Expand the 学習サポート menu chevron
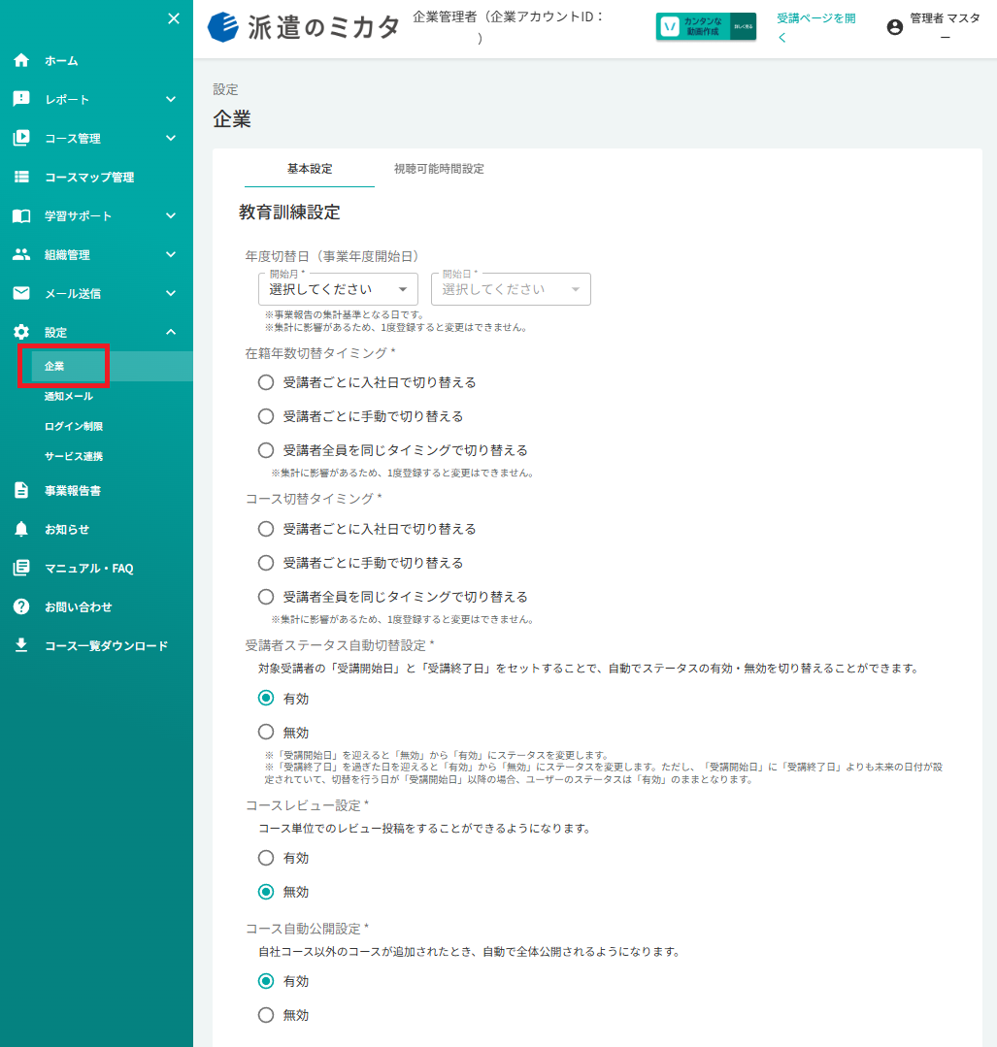 [171, 215]
